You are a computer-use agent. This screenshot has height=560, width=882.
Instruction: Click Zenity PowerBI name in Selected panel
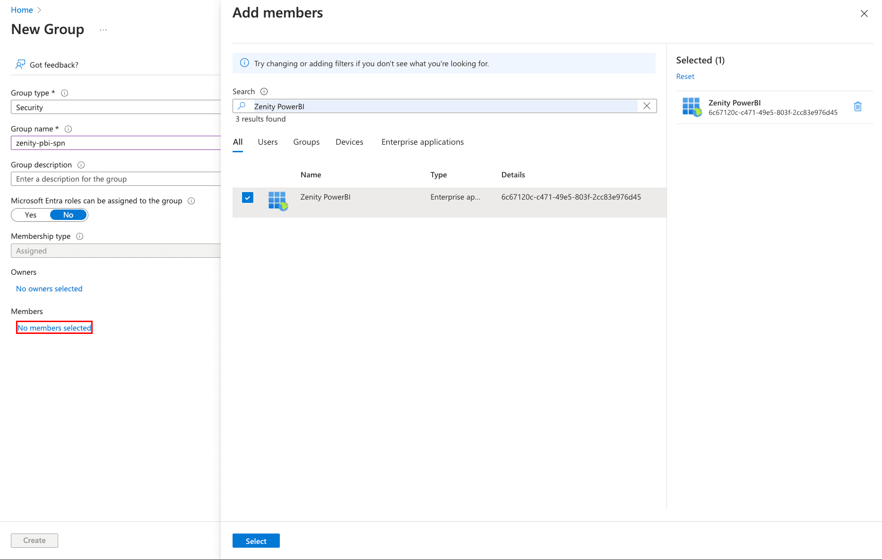[735, 103]
